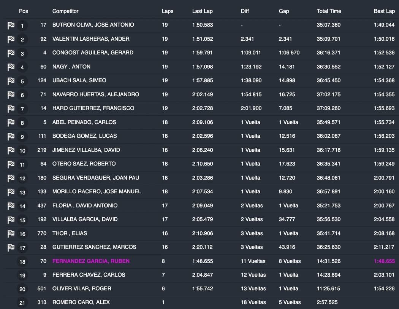Click the finish flag in HARO GUTIERREZ row
399x309 pixels.
[11, 109]
